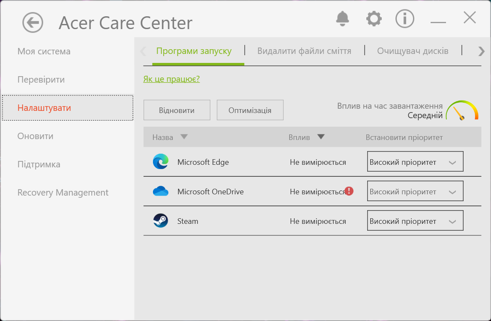The width and height of the screenshot is (491, 321).
Task: Click the Microsoft Edge app icon
Action: coord(161,162)
